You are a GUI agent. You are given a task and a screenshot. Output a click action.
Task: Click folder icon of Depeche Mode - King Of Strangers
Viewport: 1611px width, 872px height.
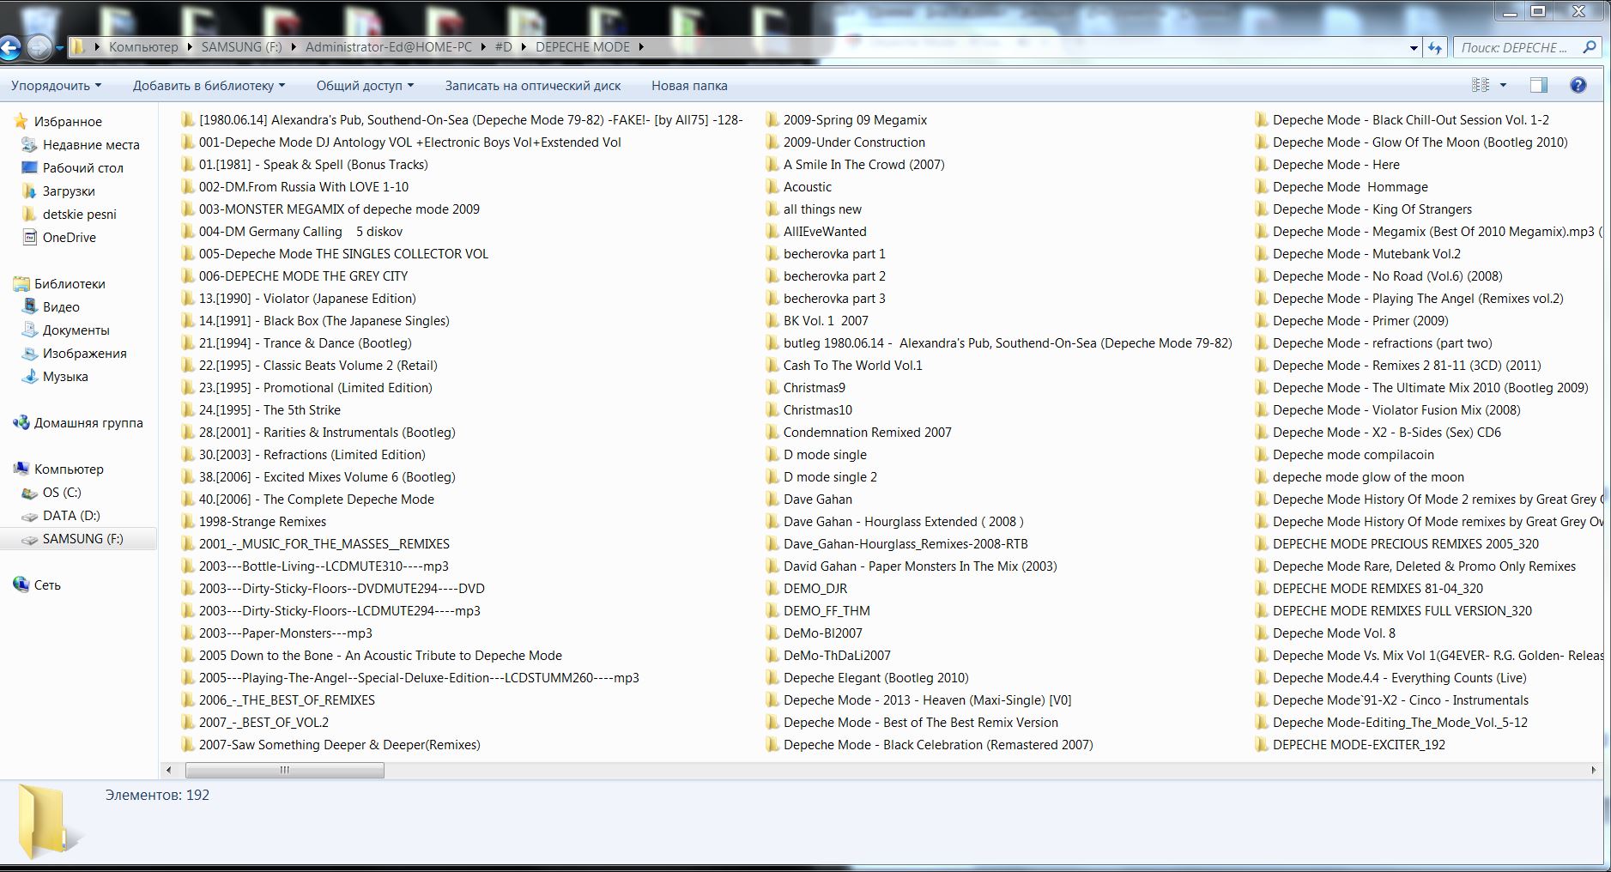pyautogui.click(x=1262, y=209)
